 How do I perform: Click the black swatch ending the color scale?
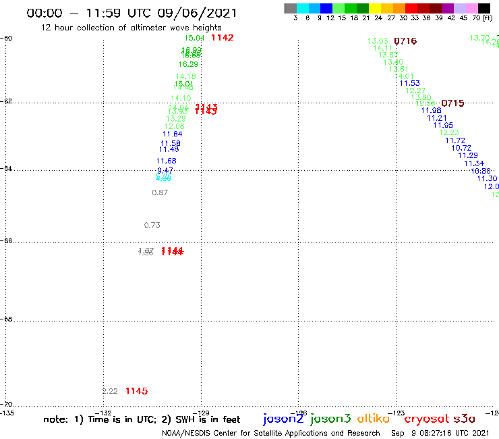[484, 8]
